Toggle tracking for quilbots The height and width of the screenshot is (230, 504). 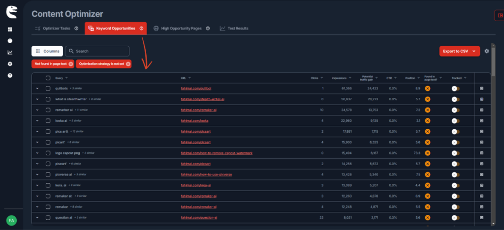(x=455, y=88)
